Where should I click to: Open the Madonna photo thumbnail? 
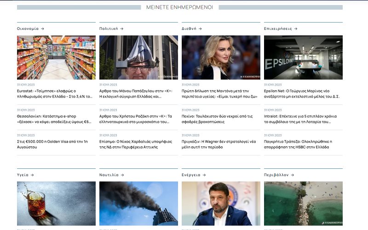(x=221, y=57)
